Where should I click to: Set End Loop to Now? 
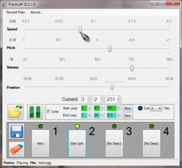(128, 115)
